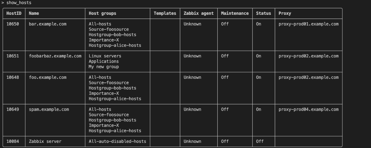Click the Maintenance column header

234,13
